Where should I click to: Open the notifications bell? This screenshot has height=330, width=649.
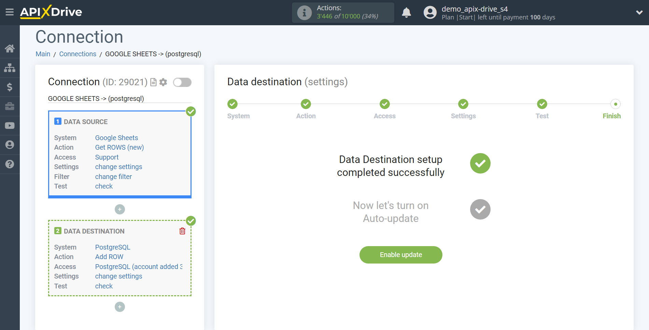(406, 13)
